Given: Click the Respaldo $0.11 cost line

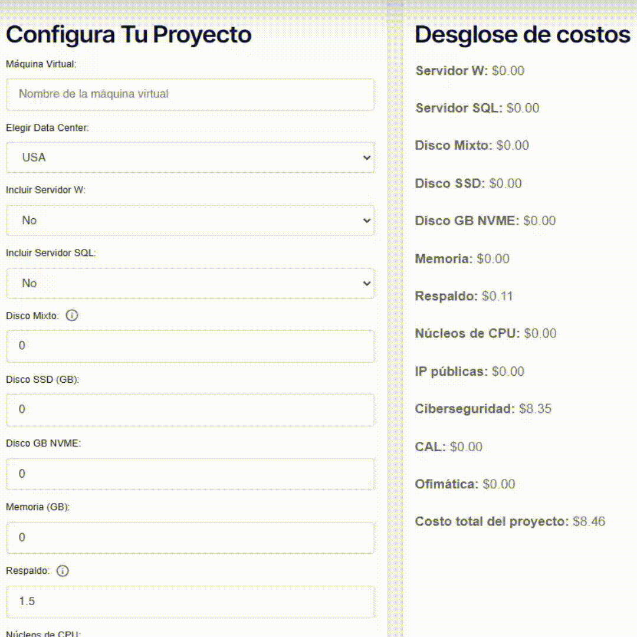Looking at the screenshot, I should 464,296.
